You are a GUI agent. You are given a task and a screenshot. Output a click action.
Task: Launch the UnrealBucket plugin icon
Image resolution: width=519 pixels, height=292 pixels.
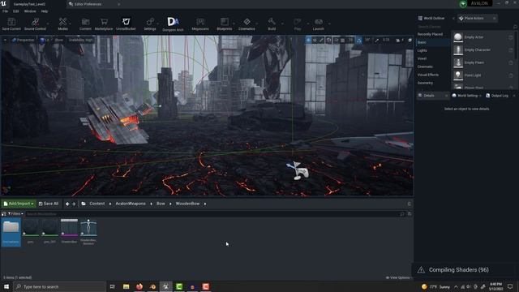126,24
